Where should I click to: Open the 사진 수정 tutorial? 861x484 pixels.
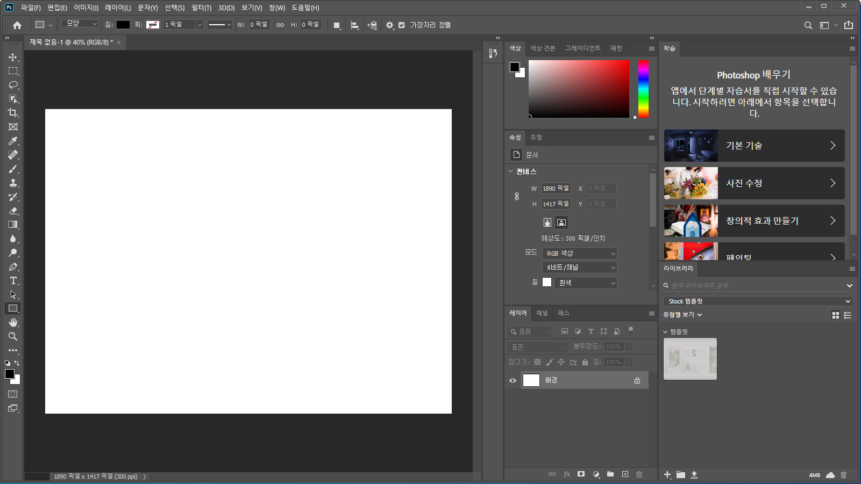tap(754, 183)
